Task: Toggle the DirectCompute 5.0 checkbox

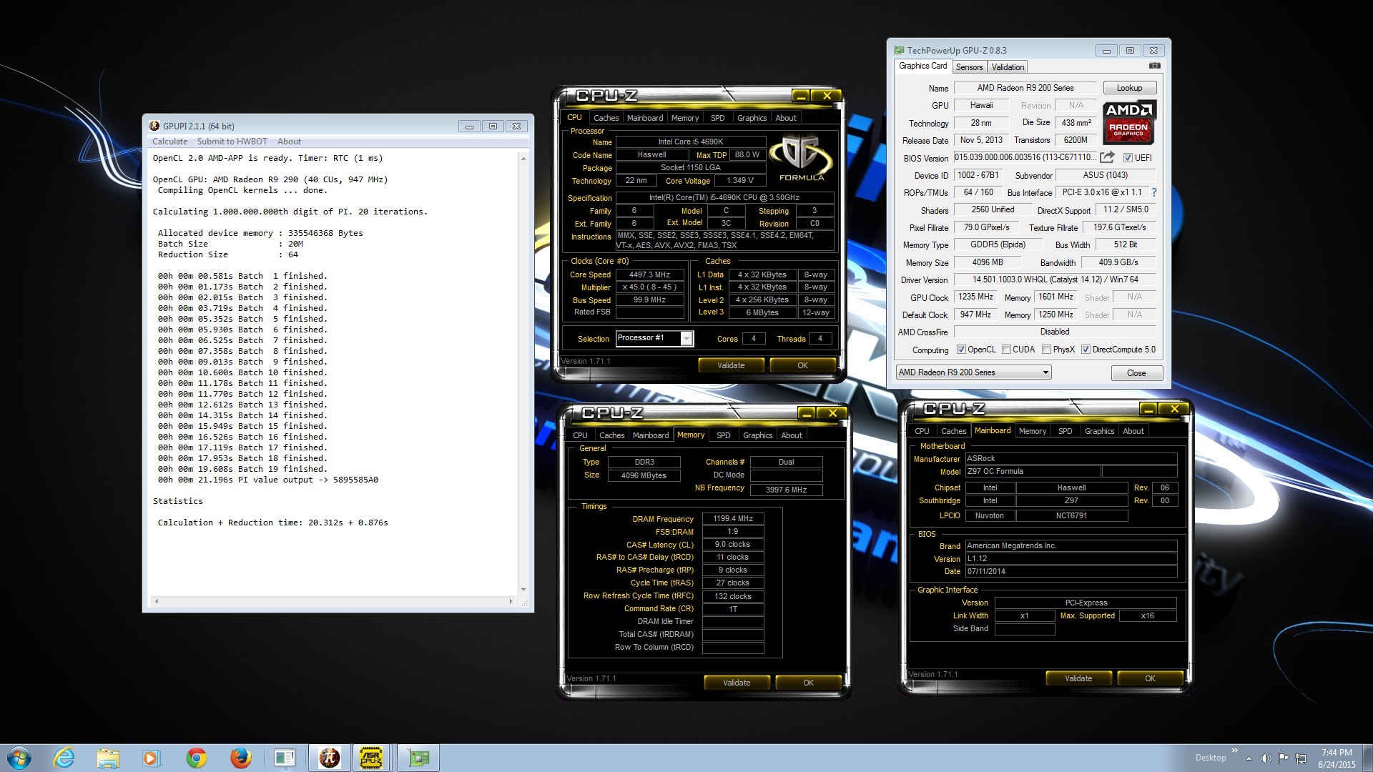Action: click(x=1086, y=350)
